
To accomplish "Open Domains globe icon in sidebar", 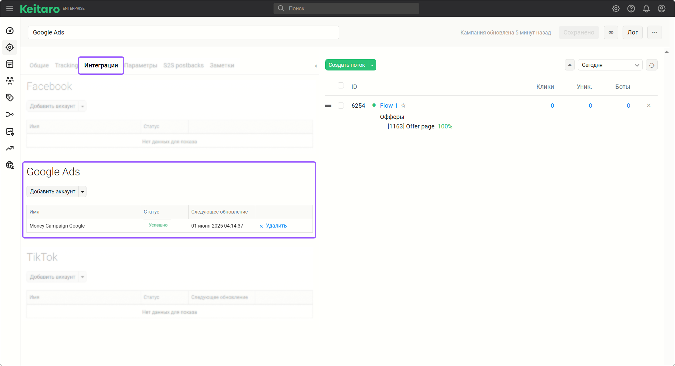I will 10,165.
